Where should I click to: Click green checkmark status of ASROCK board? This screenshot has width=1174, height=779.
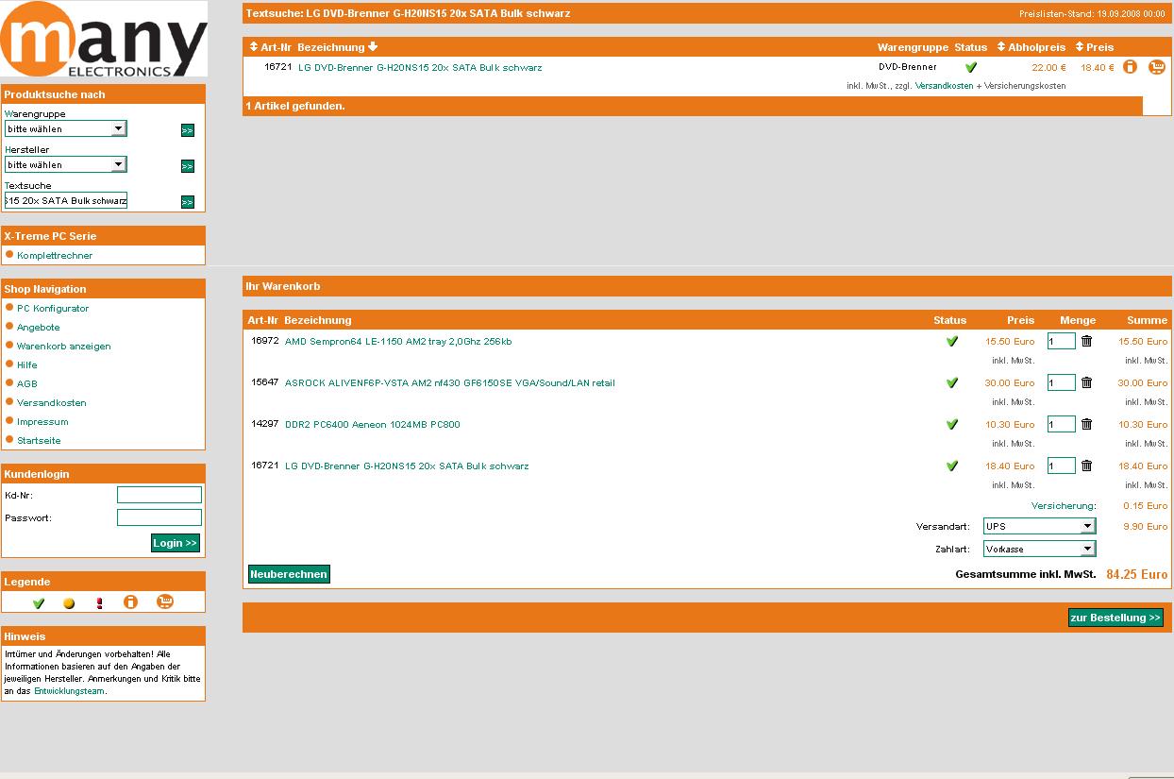[x=951, y=383]
